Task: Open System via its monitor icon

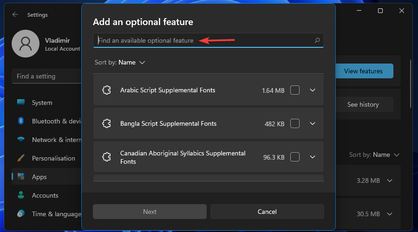Action: (21, 103)
